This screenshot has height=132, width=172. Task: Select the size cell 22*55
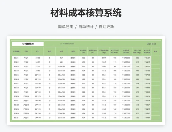38,67
